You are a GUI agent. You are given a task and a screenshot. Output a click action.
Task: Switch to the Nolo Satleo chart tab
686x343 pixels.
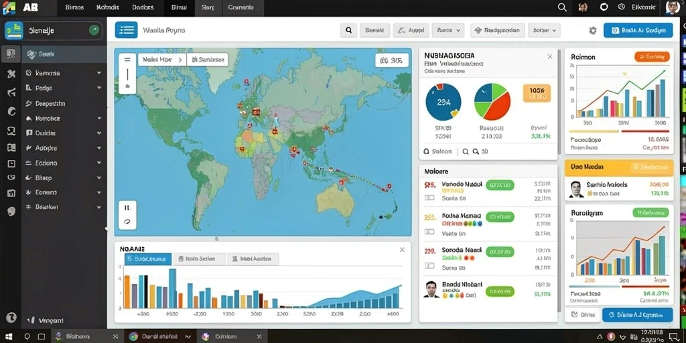(x=199, y=259)
